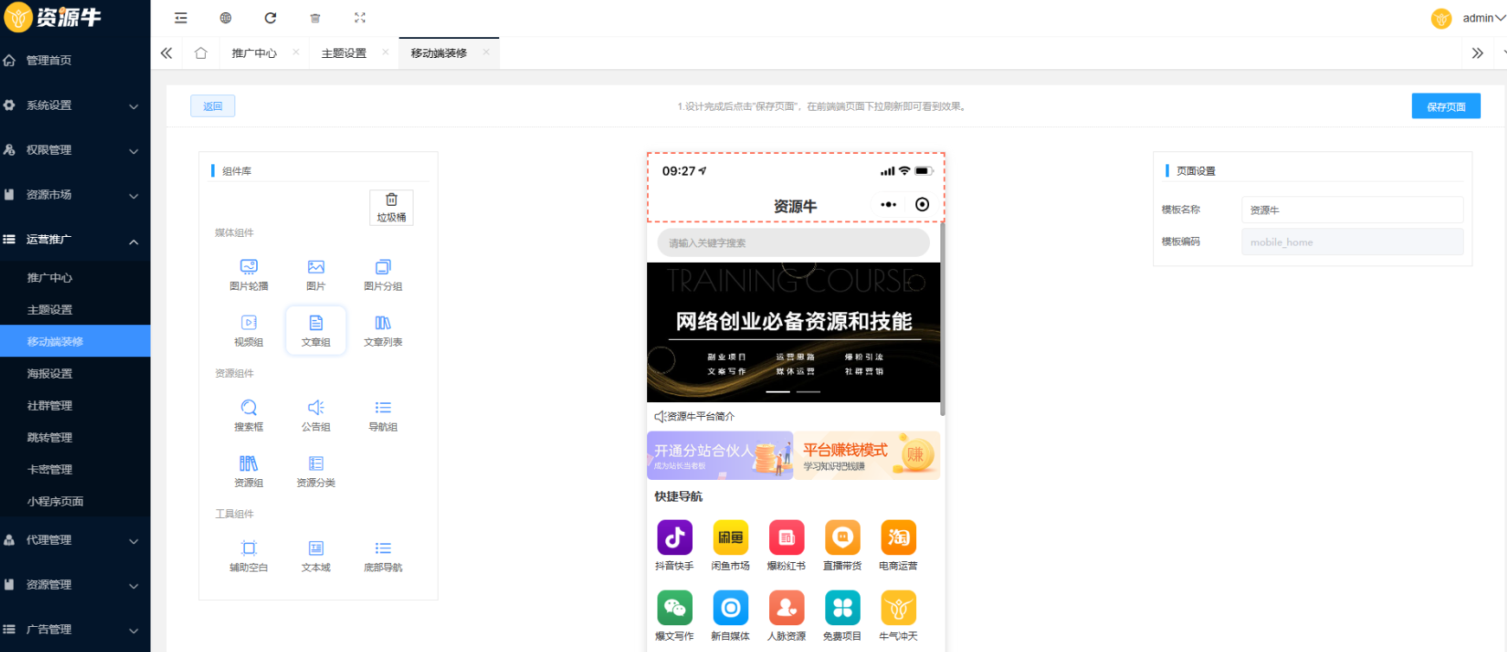
Task: Click the 直播带货 nav icon
Action: [x=843, y=537]
